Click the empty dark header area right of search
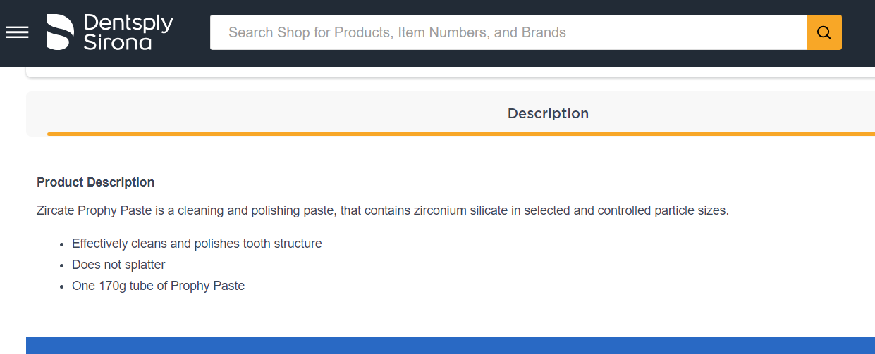 tap(858, 32)
